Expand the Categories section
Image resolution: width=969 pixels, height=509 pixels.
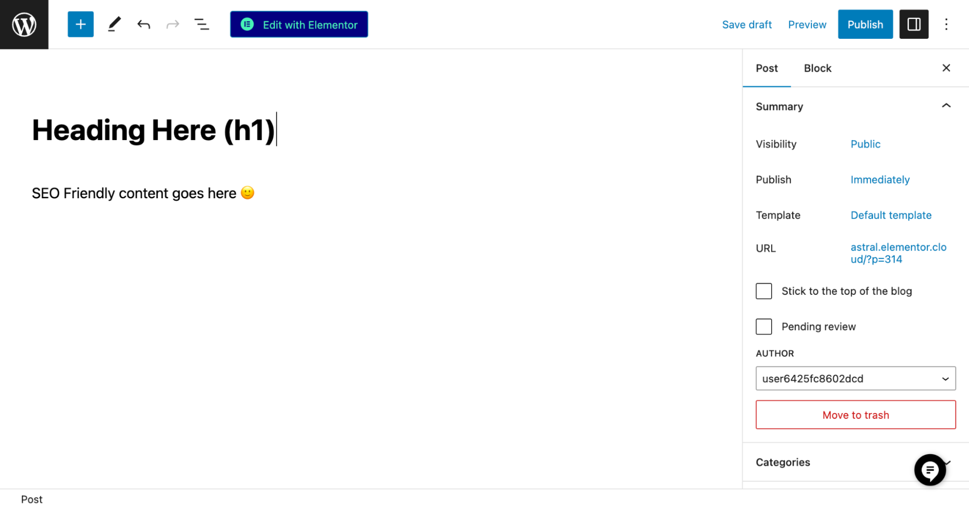point(855,462)
